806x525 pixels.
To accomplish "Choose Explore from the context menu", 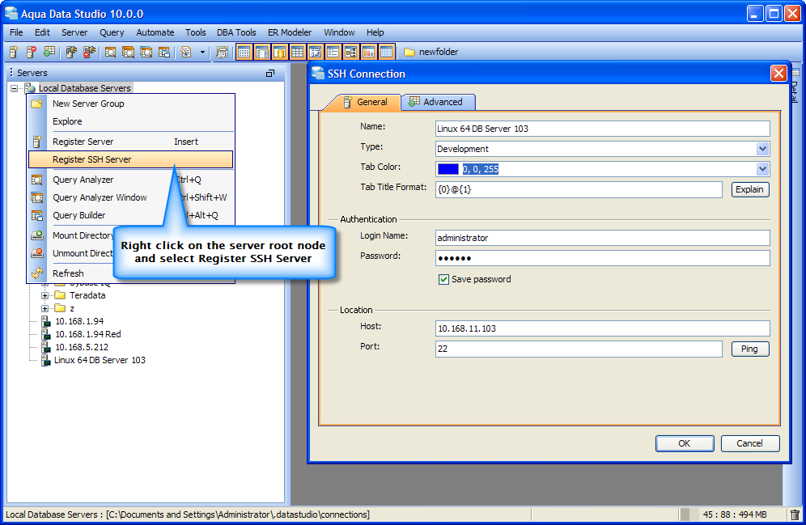I will (x=131, y=122).
